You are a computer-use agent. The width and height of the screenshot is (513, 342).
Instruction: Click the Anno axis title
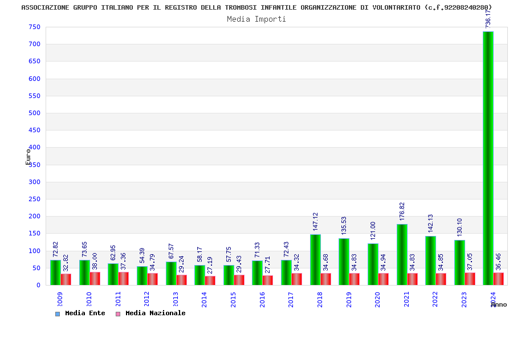tap(499, 305)
